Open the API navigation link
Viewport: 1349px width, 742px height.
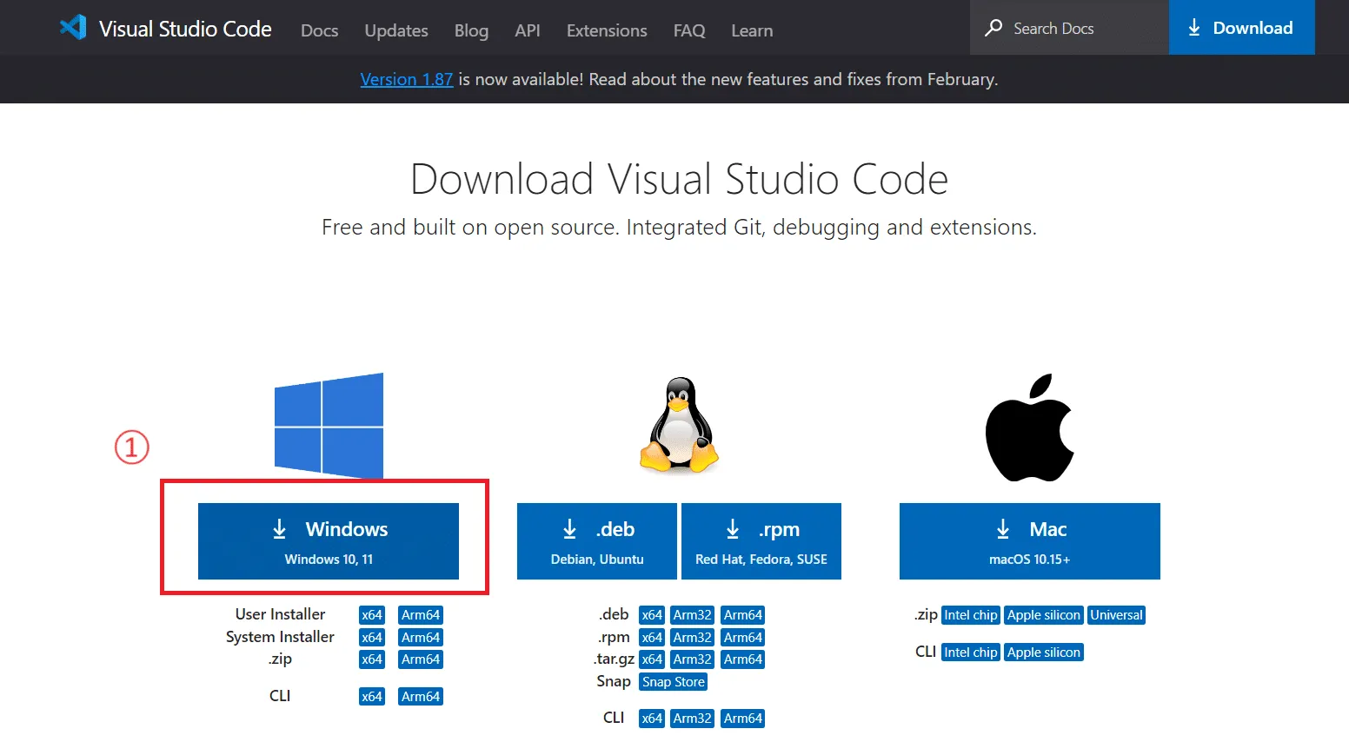528,30
